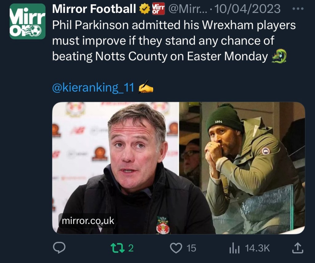Click the 14.3K views count

click(x=257, y=248)
